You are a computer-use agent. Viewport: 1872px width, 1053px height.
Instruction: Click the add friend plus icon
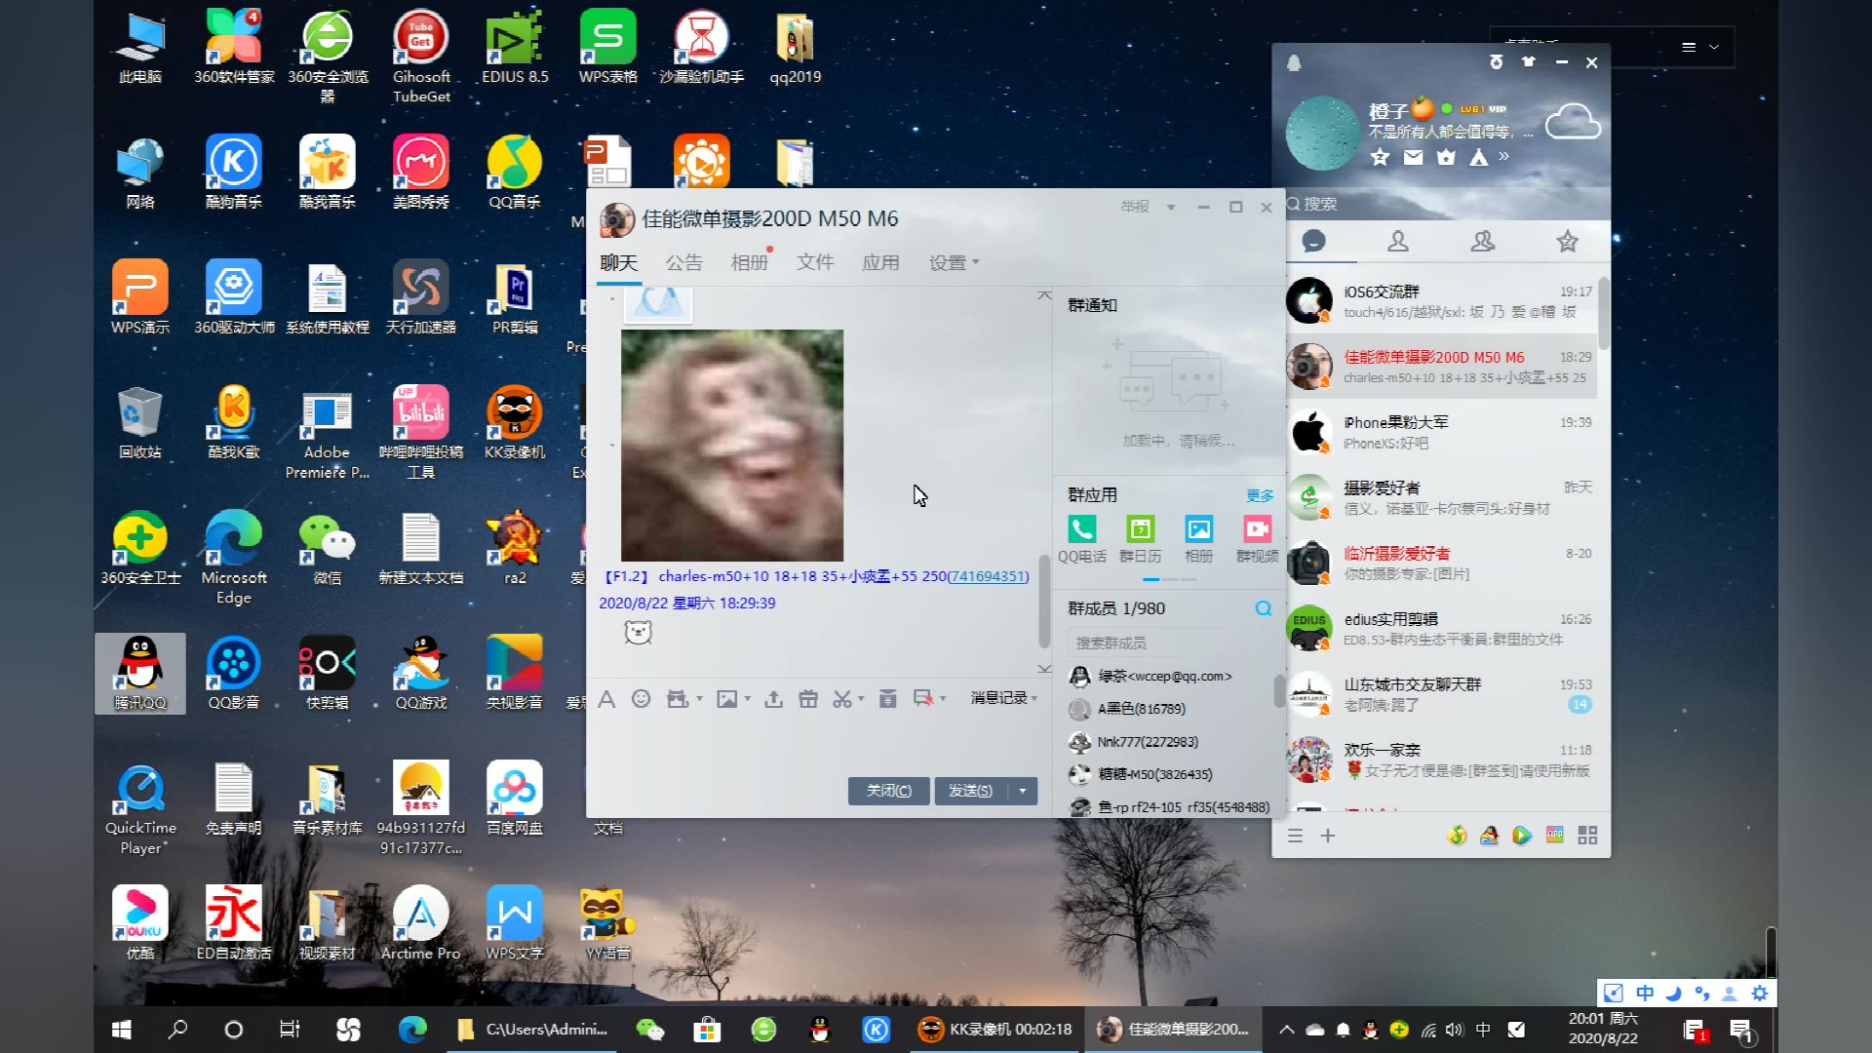pyautogui.click(x=1328, y=836)
